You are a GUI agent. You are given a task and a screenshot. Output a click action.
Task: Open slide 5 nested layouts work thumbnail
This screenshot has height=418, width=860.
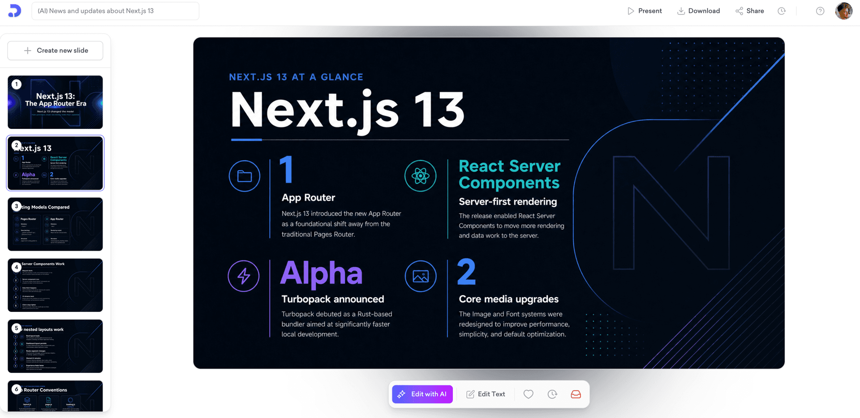tap(55, 346)
